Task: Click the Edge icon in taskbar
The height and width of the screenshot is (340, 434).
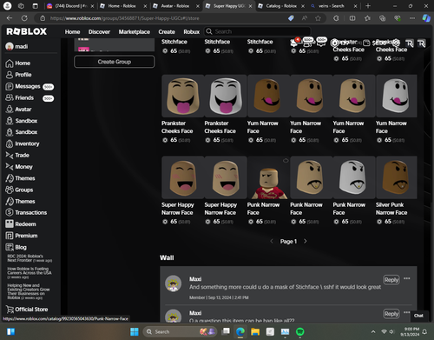Action: click(240, 331)
